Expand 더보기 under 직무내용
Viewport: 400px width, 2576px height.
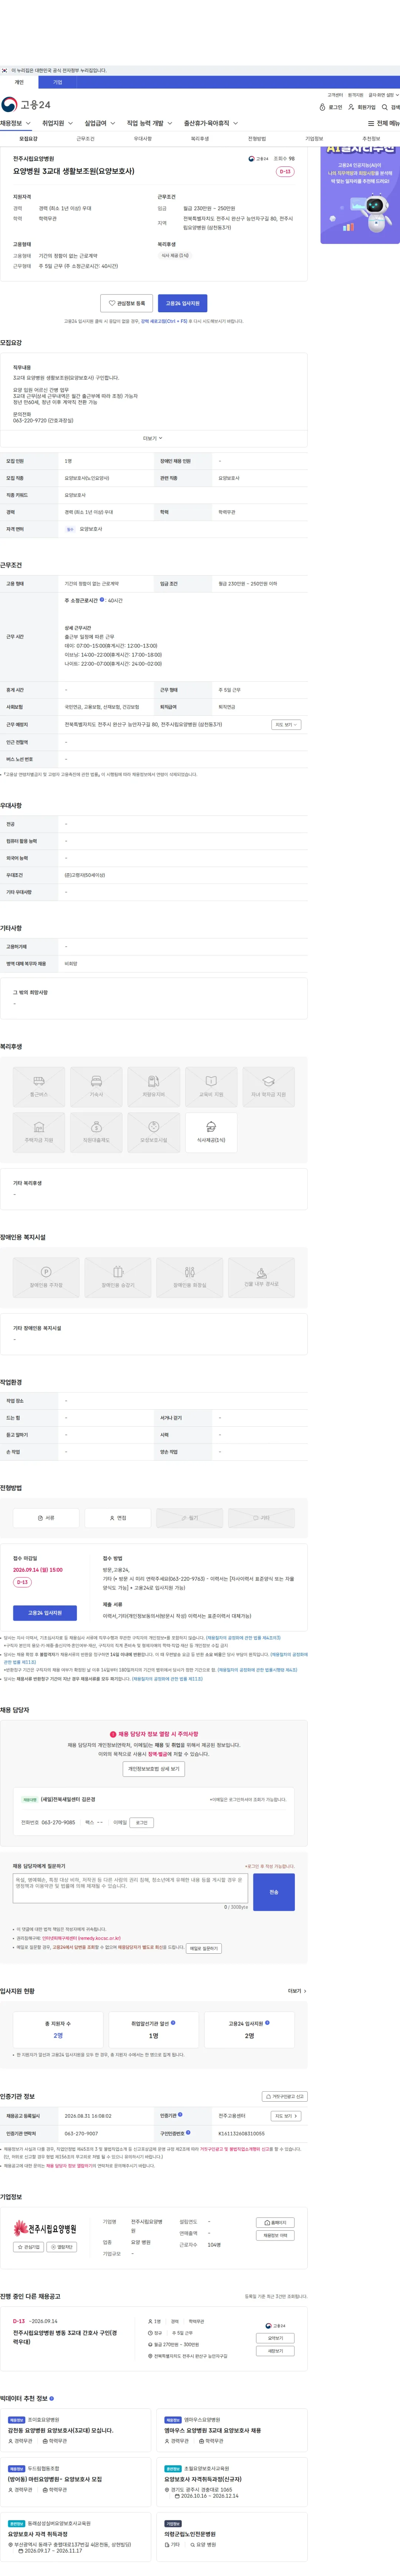(x=153, y=438)
